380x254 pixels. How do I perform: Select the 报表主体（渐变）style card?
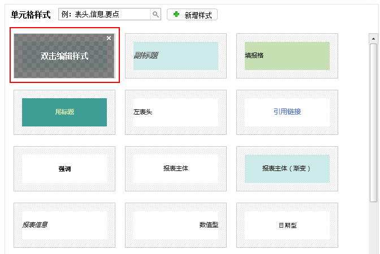287,169
